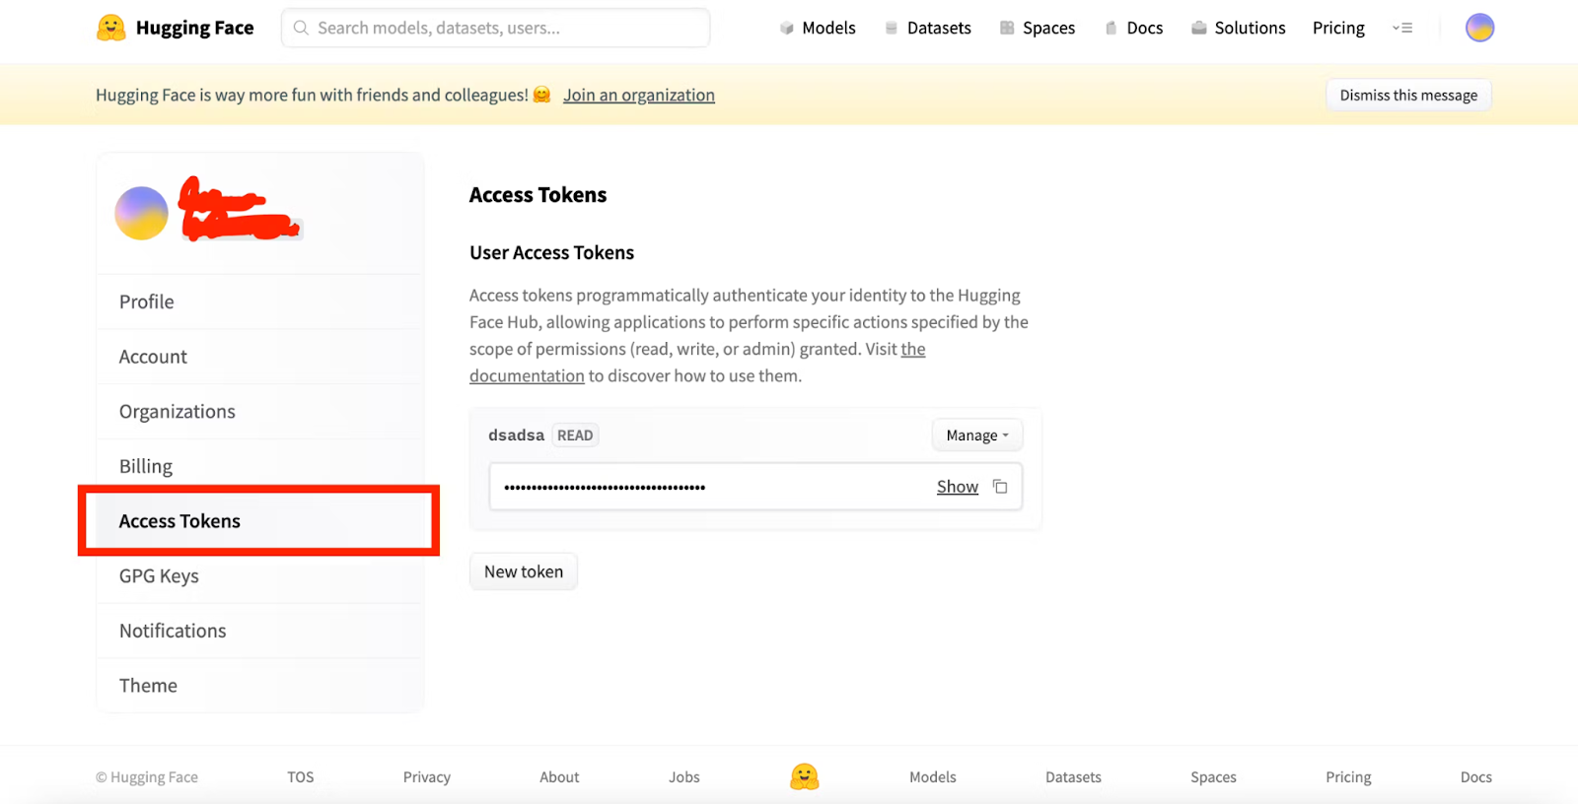Select Access Tokens in the sidebar
The height and width of the screenshot is (804, 1578).
tap(179, 521)
